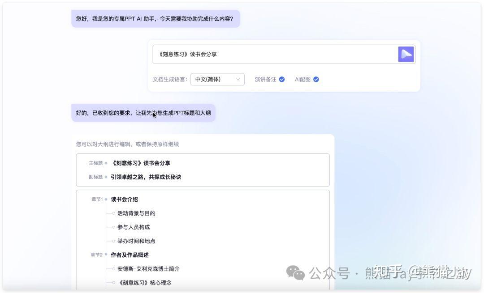Toggle the 演讲备注 checkbox
The height and width of the screenshot is (293, 484).
282,79
